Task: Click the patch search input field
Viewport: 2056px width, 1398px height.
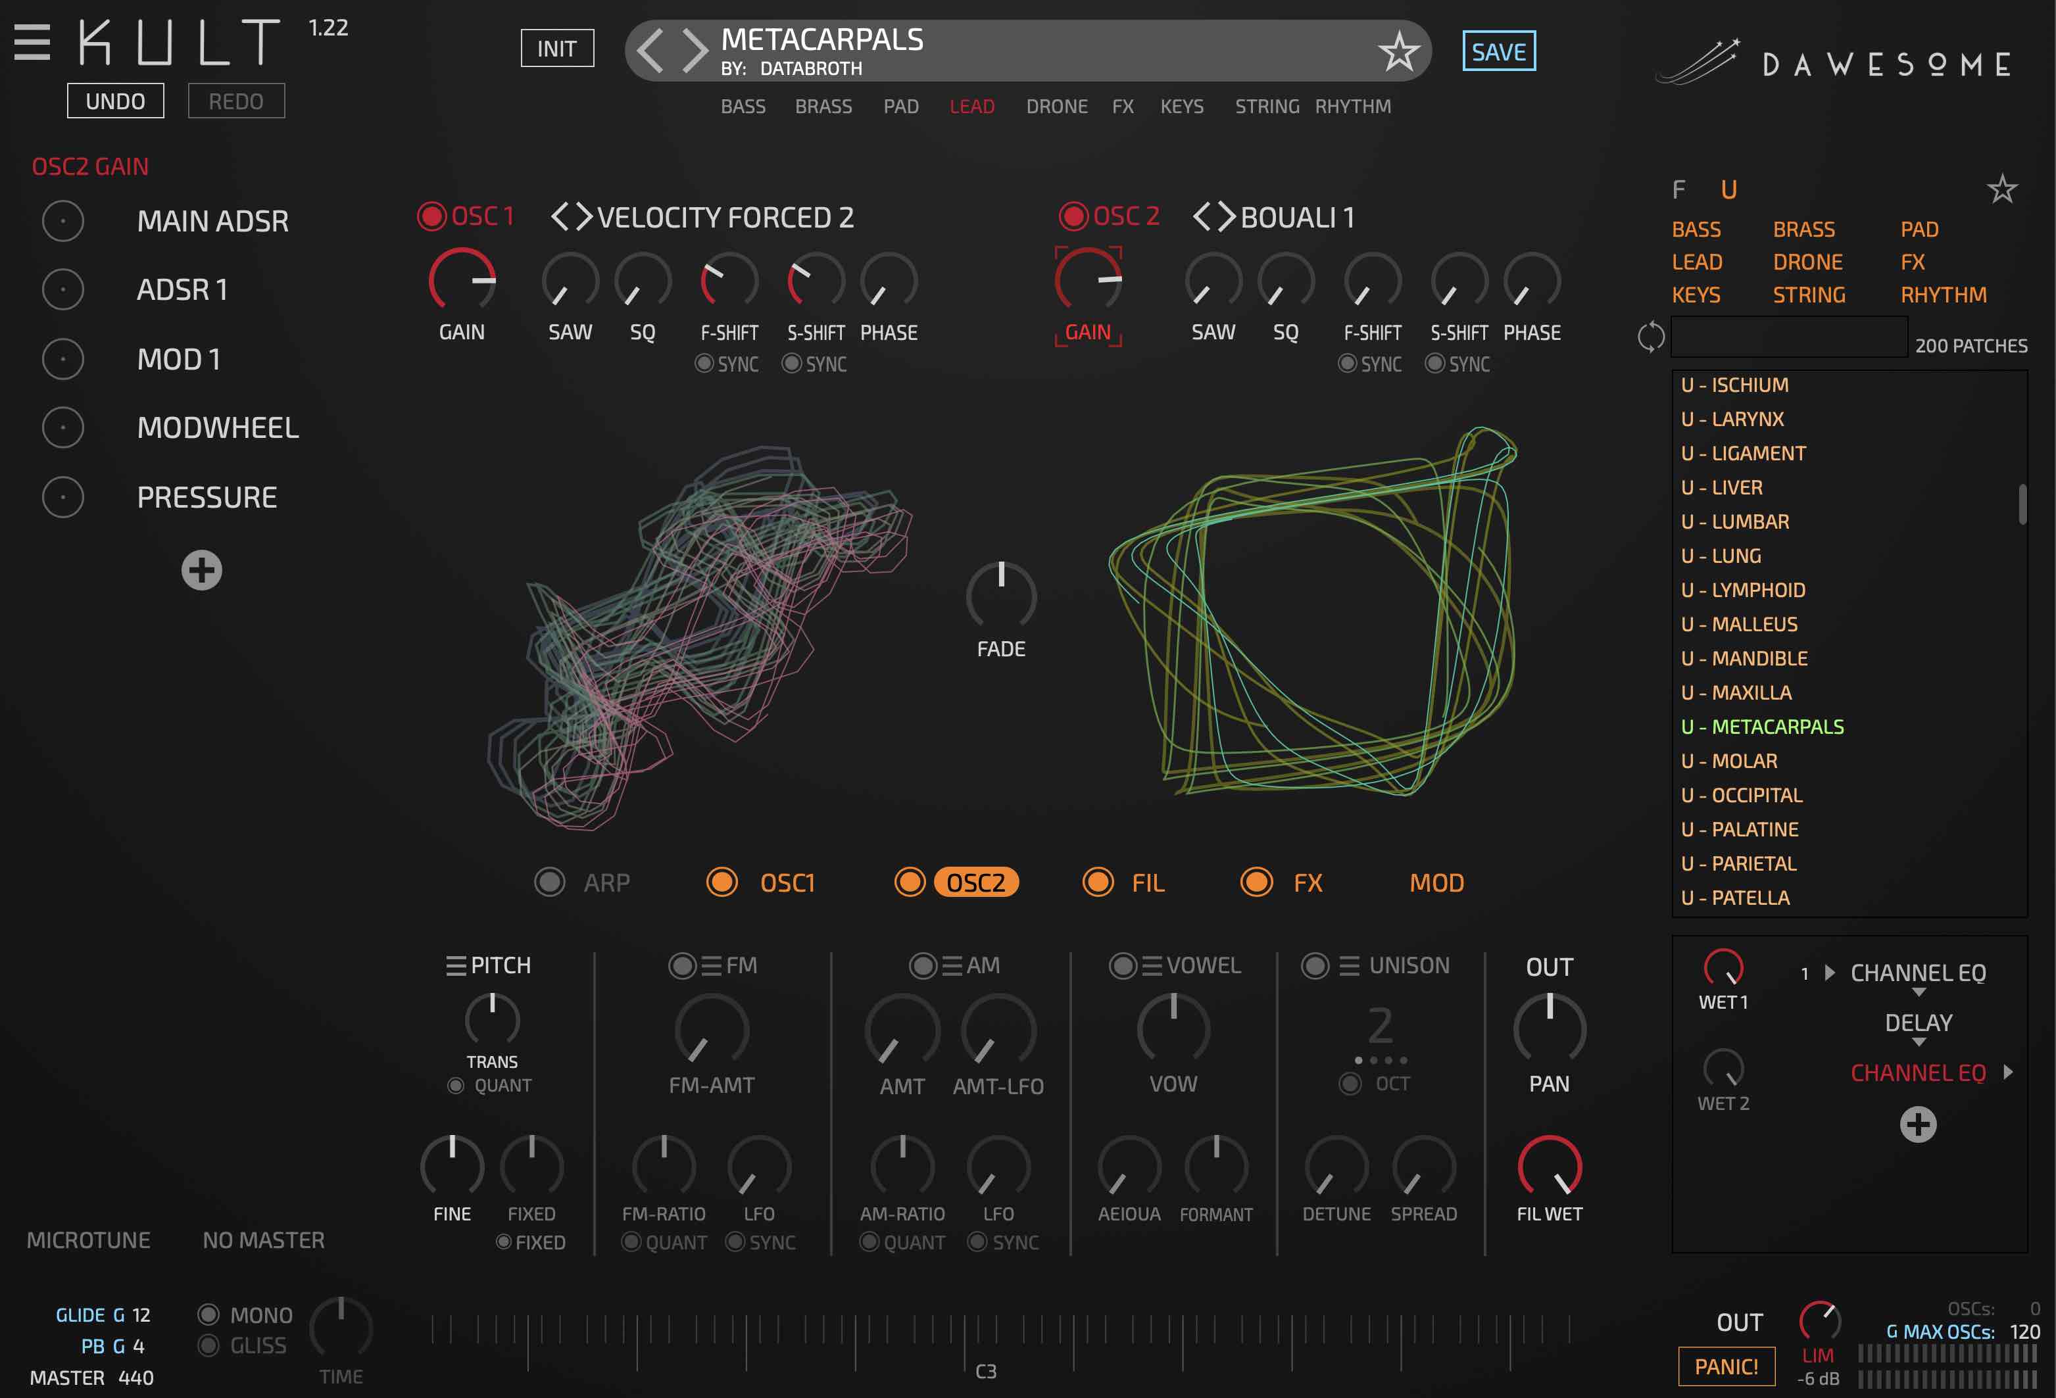Action: 1788,337
